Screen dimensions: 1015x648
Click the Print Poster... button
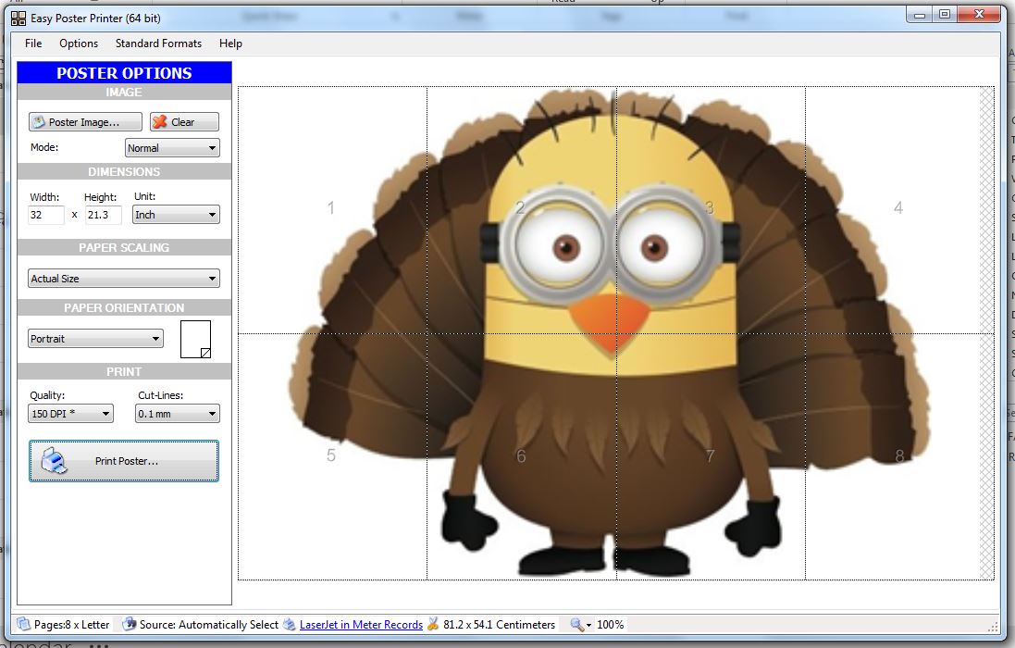point(124,461)
